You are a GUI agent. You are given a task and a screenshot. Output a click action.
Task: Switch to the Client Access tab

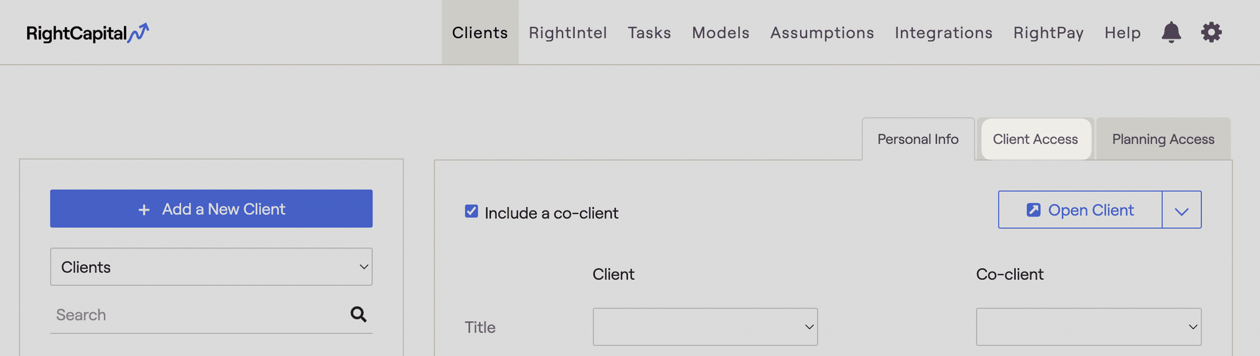click(1035, 139)
